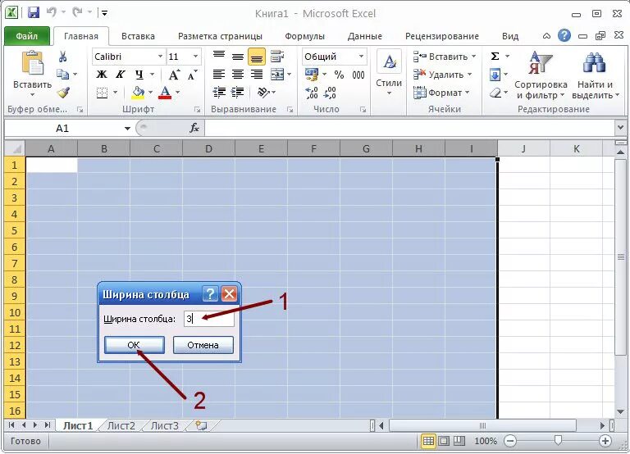Switch to the Данные tab
The height and width of the screenshot is (454, 630).
(364, 36)
